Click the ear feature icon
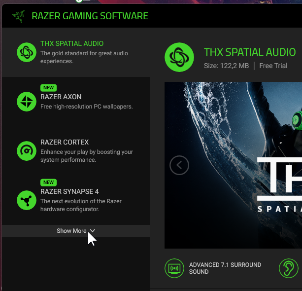 click(289, 268)
